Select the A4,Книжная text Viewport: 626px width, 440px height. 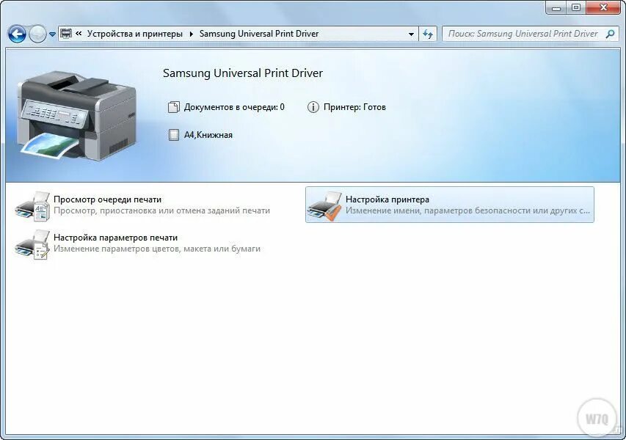pyautogui.click(x=208, y=135)
